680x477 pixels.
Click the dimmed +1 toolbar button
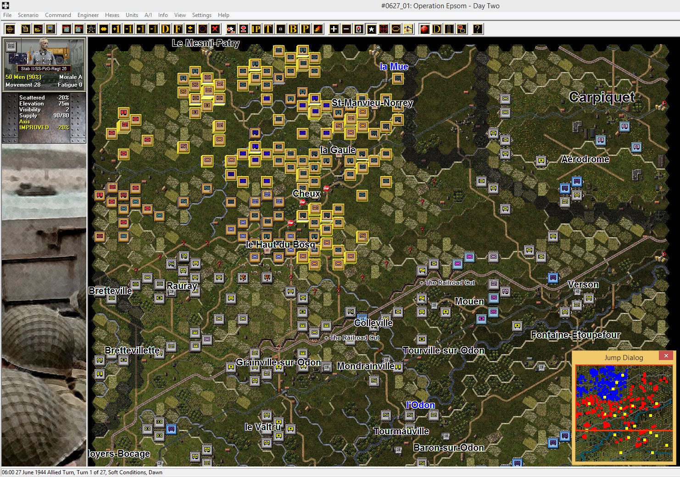[141, 29]
